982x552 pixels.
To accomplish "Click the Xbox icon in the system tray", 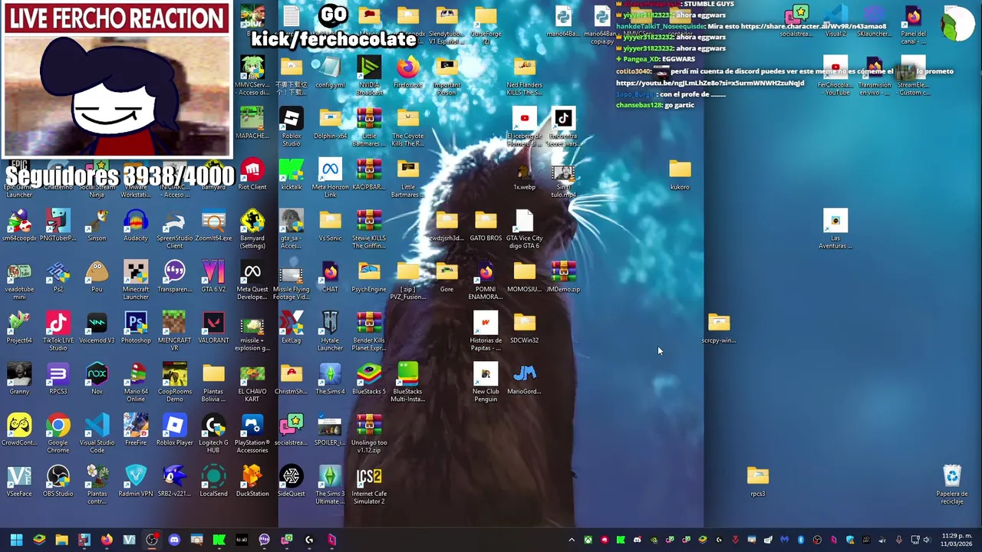I will (588, 540).
